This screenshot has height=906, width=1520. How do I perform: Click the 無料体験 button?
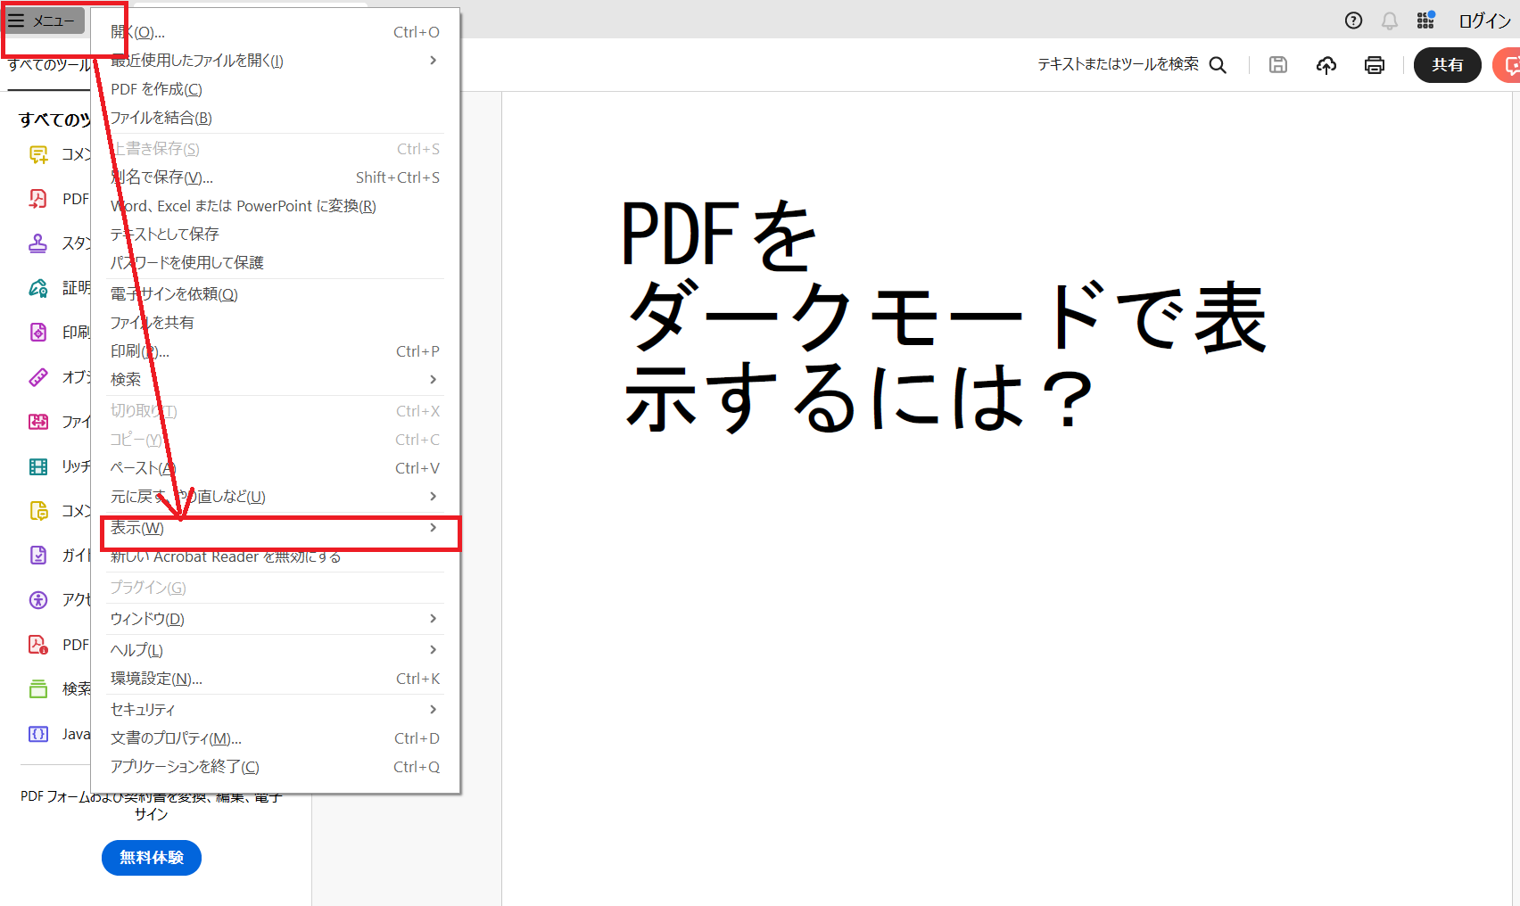point(151,857)
